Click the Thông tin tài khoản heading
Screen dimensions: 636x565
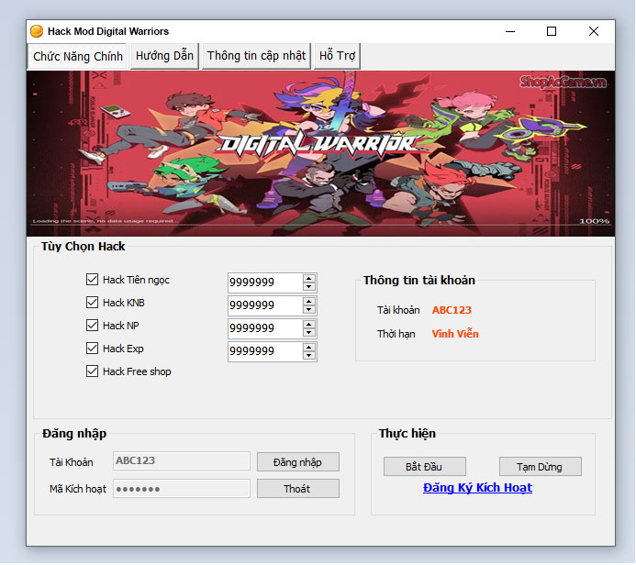(x=419, y=280)
